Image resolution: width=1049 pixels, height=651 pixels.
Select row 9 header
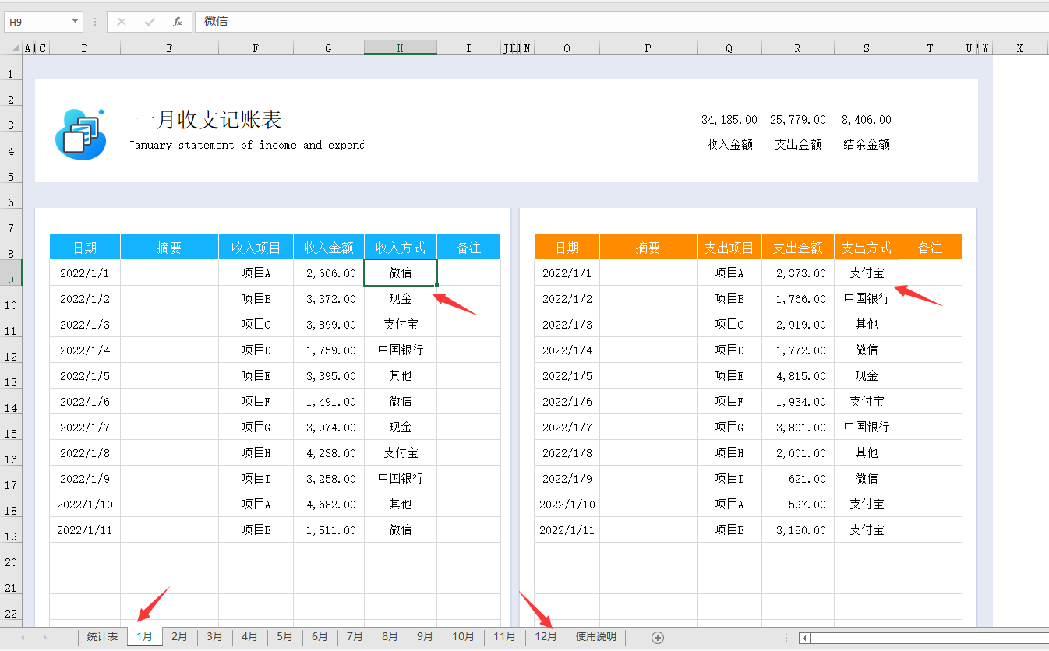point(11,273)
